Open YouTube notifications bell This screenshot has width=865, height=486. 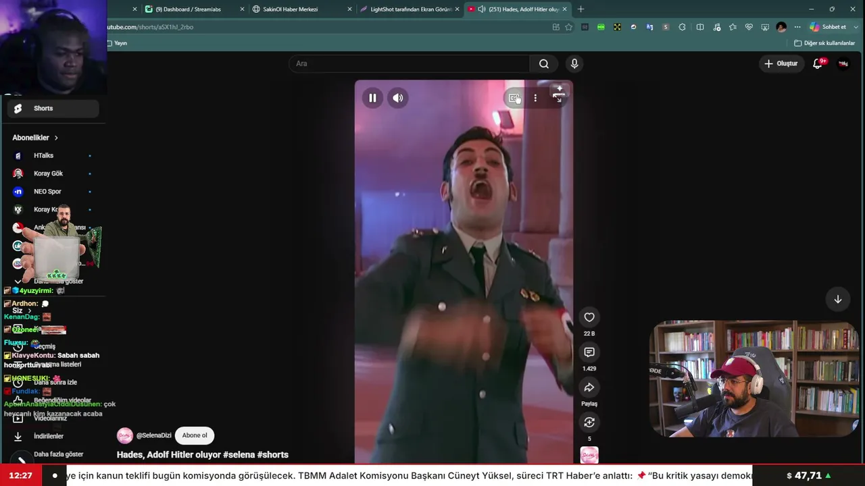(818, 63)
